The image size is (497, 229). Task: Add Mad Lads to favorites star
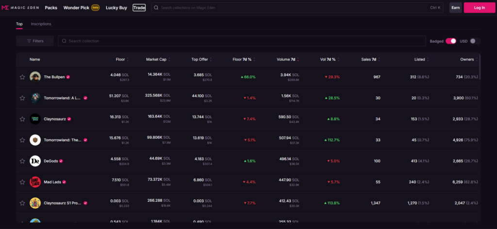22,182
